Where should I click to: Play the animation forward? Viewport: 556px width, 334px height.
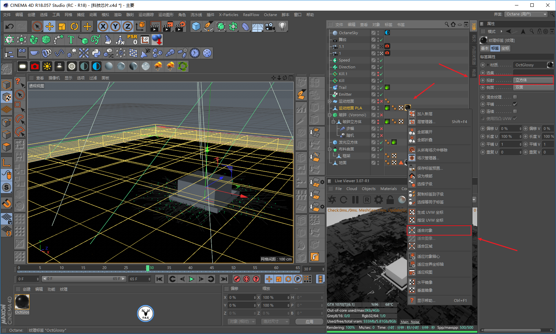192,279
